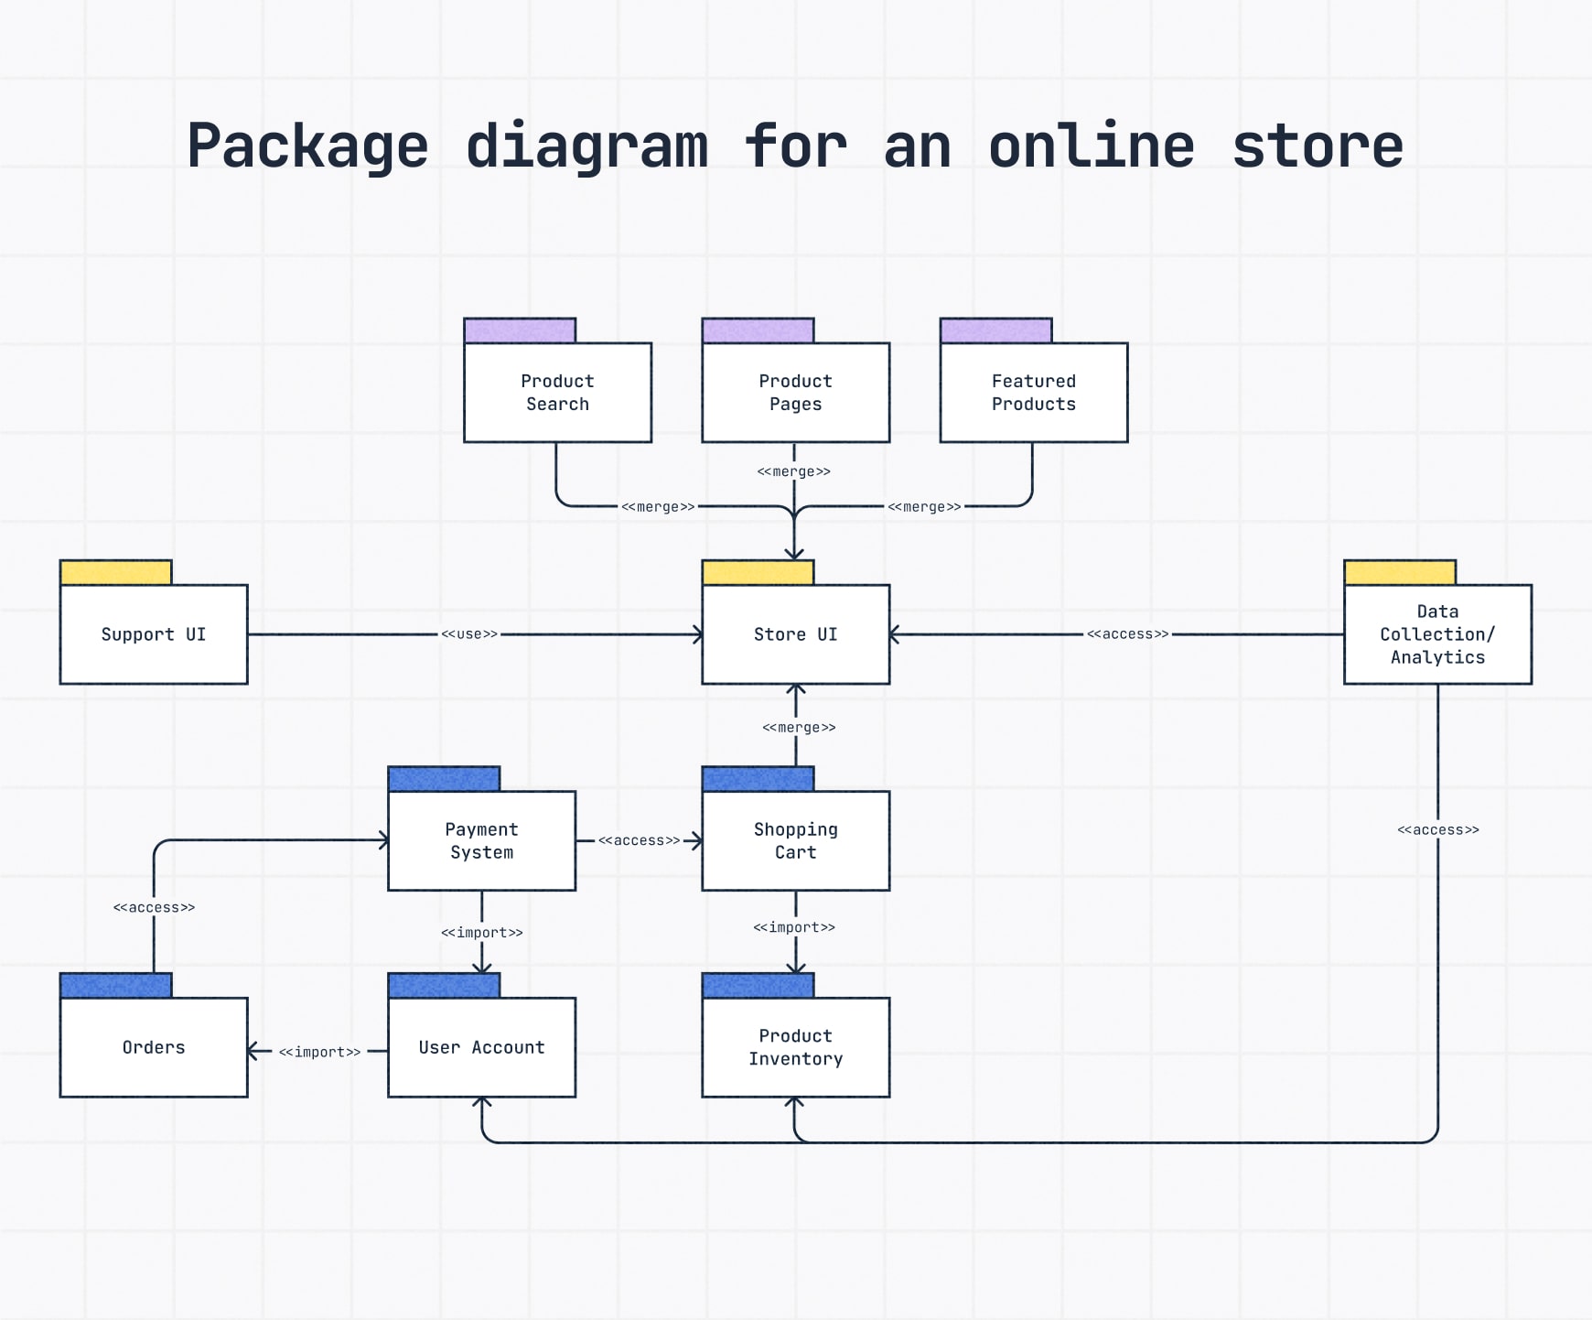The image size is (1592, 1320).
Task: Click the purple tab of Featured Products
Action: click(996, 330)
